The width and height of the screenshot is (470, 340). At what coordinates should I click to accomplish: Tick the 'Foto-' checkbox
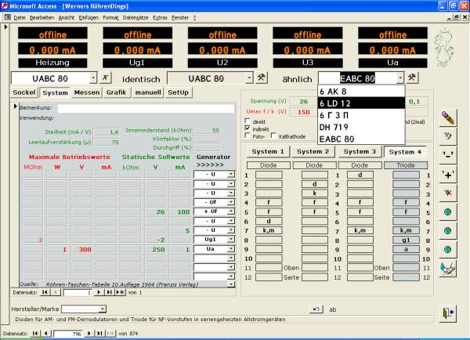coord(248,136)
